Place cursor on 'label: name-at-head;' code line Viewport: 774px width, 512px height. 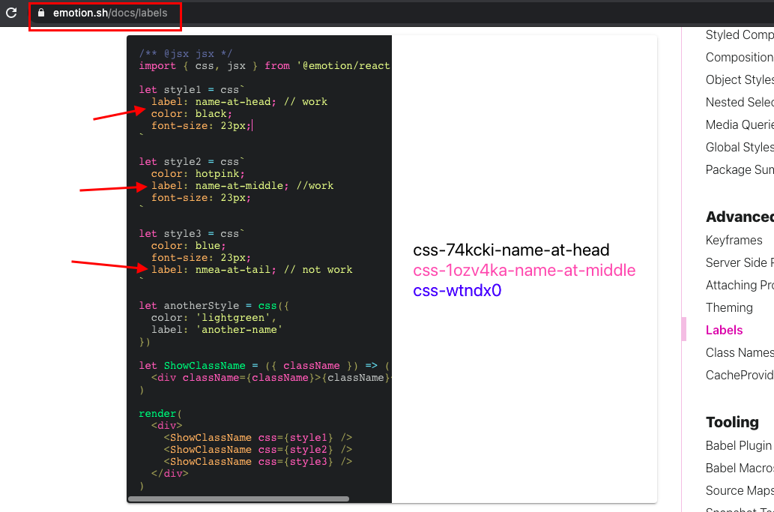239,102
